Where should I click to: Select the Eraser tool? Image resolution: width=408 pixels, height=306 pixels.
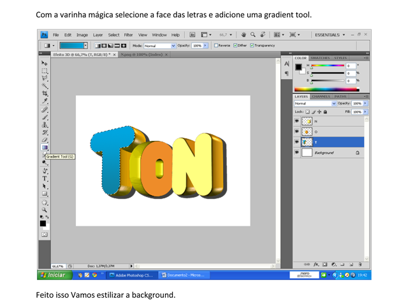tap(44, 140)
